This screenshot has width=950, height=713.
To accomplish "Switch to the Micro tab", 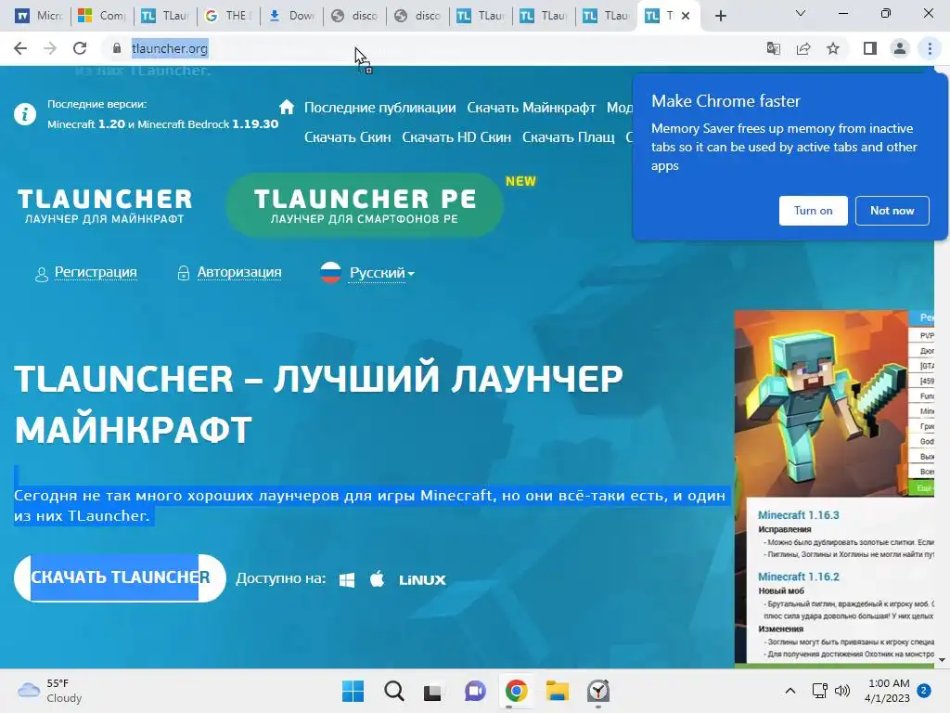I will 39,16.
